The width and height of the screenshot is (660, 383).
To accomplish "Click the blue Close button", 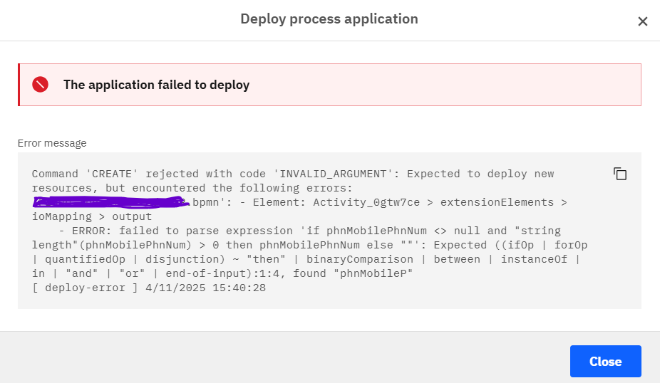I will 605,362.
